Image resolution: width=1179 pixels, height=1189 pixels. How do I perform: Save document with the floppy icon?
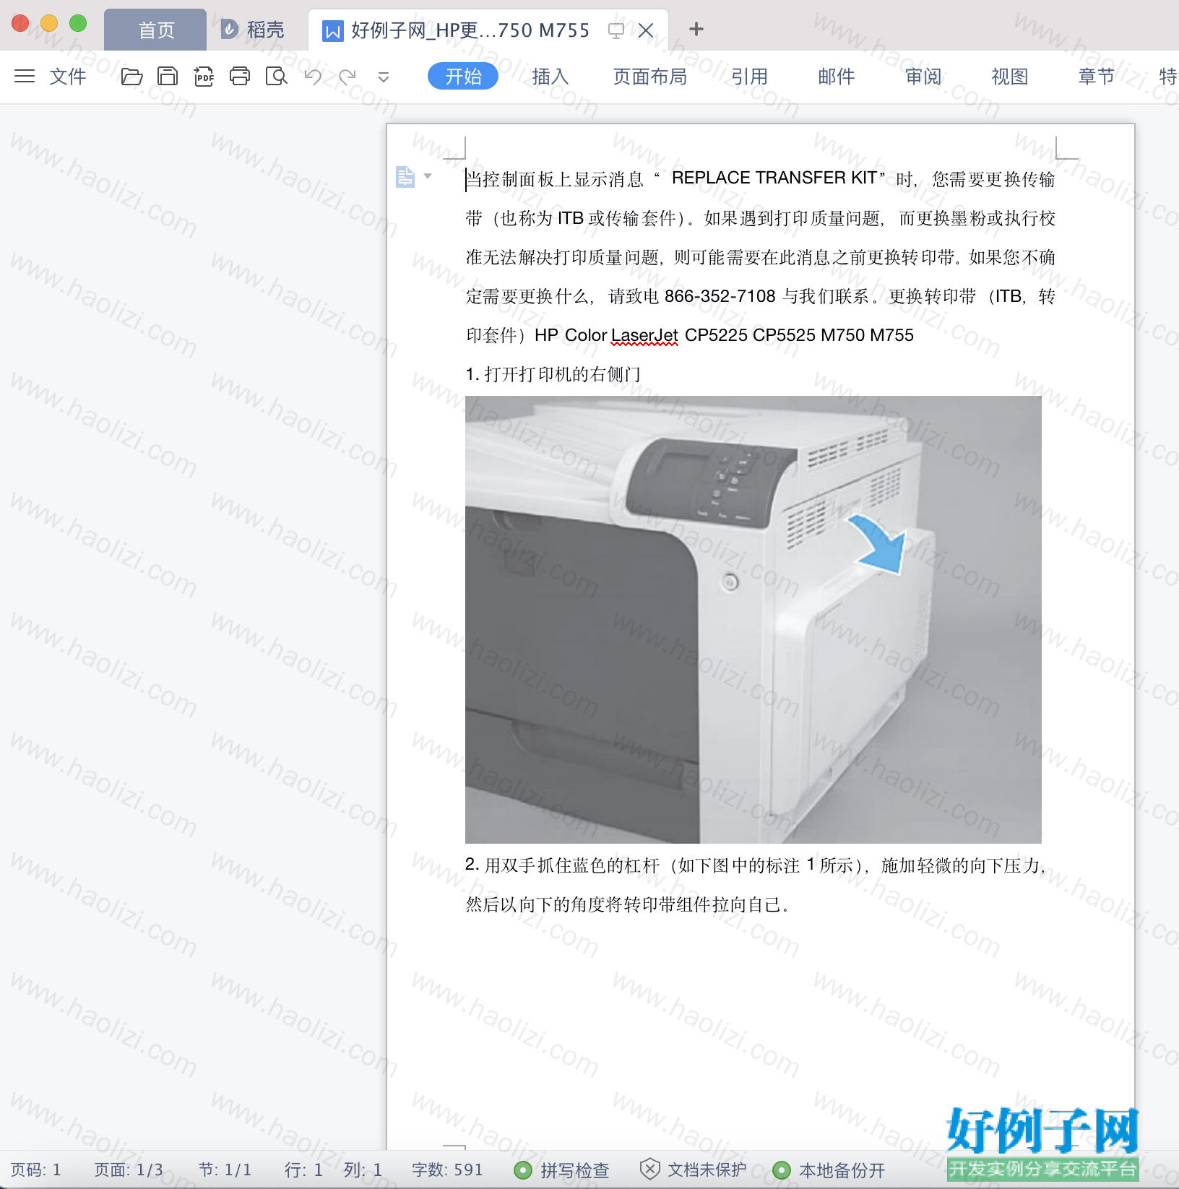coord(168,76)
